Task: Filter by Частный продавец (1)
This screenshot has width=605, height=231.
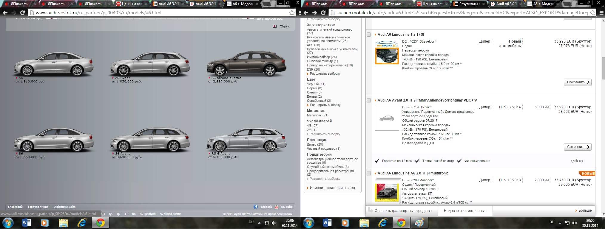Action: (324, 149)
